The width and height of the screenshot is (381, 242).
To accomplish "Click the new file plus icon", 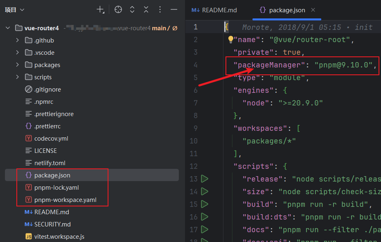I will tap(100, 10).
